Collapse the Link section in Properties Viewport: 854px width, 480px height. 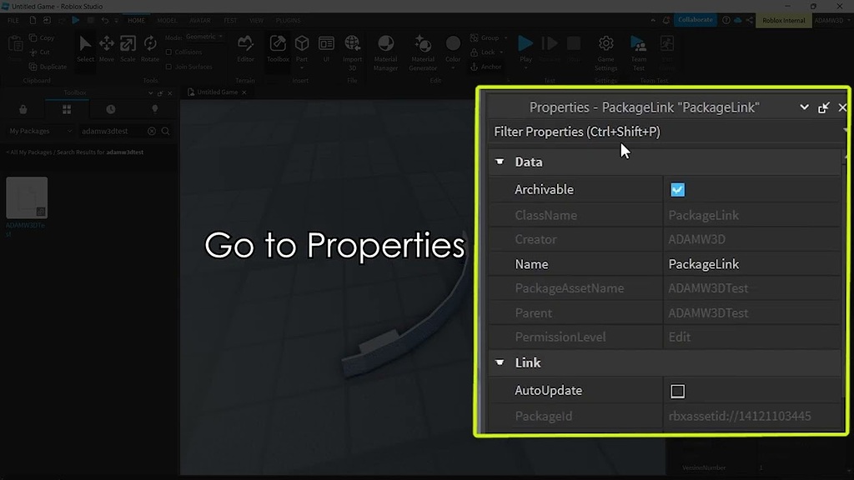(500, 362)
